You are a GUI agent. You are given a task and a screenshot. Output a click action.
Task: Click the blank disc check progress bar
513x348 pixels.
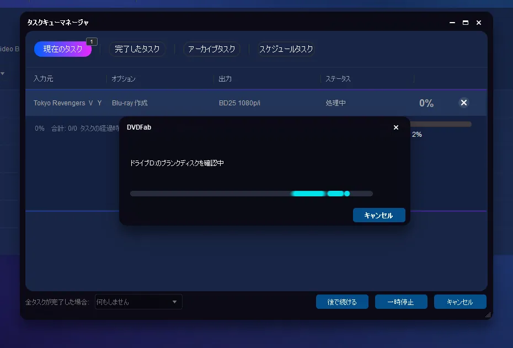point(252,194)
